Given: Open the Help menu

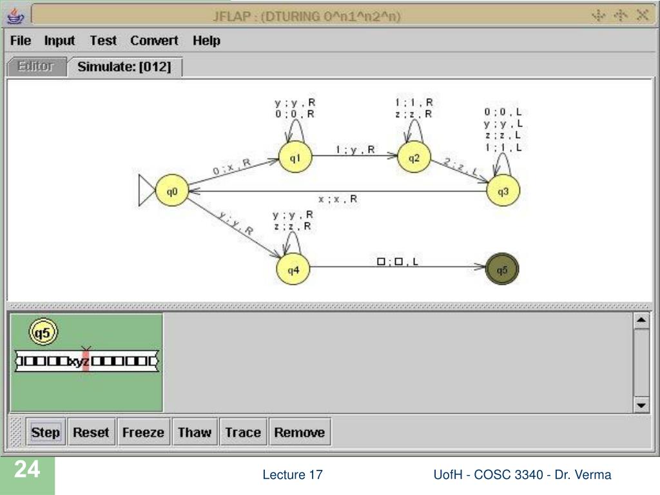Looking at the screenshot, I should [206, 41].
